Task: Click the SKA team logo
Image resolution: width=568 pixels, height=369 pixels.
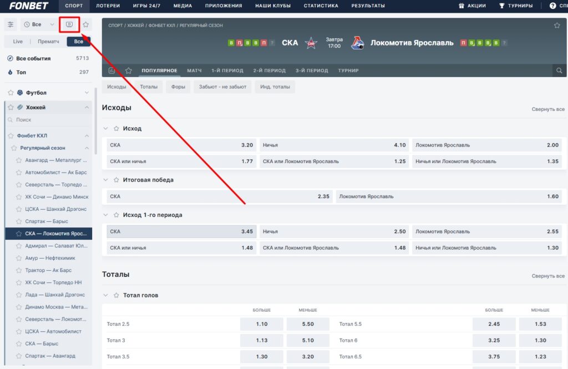Action: coord(311,43)
